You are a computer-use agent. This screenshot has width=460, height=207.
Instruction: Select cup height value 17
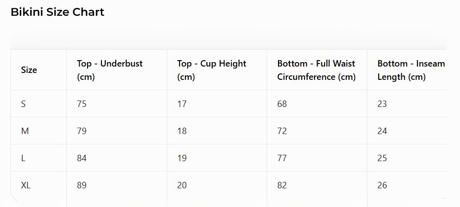182,104
